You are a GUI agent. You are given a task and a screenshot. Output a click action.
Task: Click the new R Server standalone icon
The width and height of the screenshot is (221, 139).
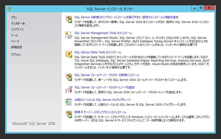tap(69, 114)
